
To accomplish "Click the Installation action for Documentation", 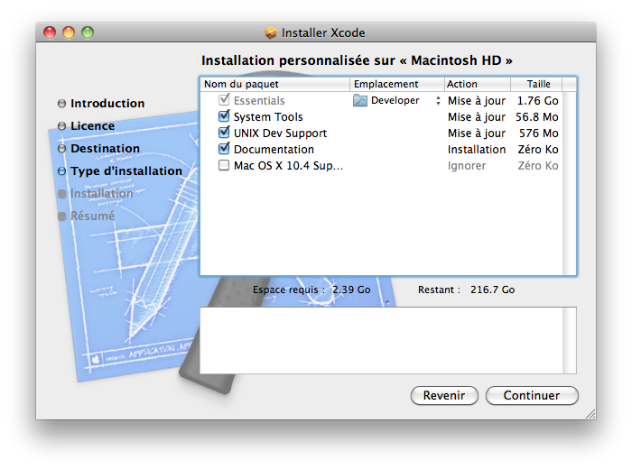I will 477,150.
